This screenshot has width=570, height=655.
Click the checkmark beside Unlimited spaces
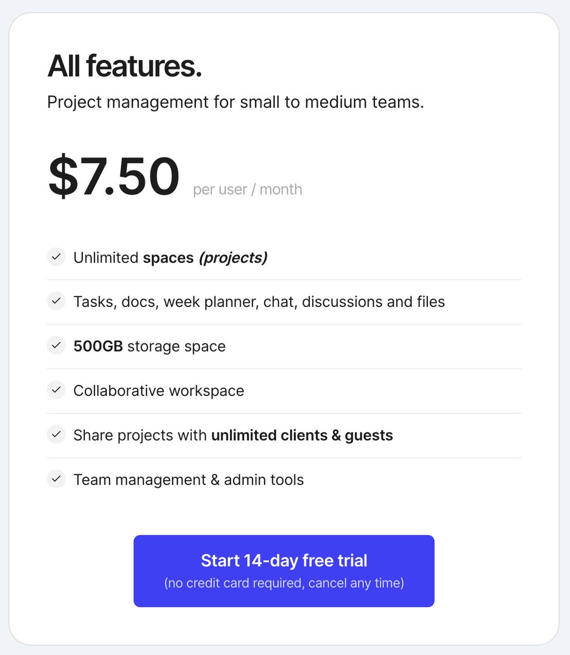click(56, 257)
